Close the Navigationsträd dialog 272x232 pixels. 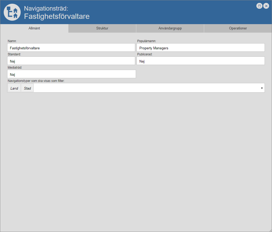tap(266, 6)
